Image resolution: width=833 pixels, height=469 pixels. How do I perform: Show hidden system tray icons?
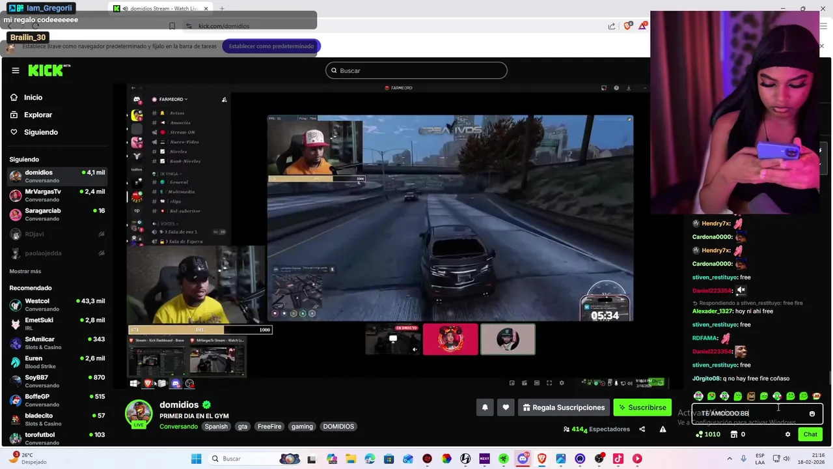tap(729, 459)
